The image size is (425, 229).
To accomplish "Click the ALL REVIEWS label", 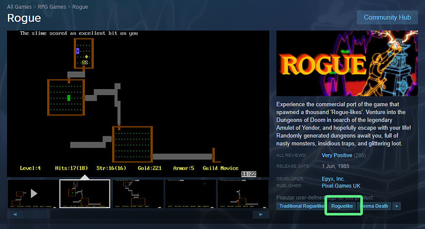I will [291, 155].
